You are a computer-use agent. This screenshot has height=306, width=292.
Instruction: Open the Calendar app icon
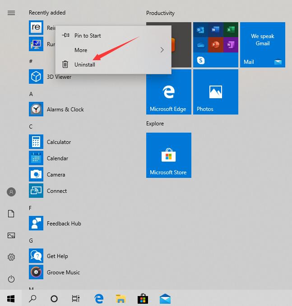(36, 158)
